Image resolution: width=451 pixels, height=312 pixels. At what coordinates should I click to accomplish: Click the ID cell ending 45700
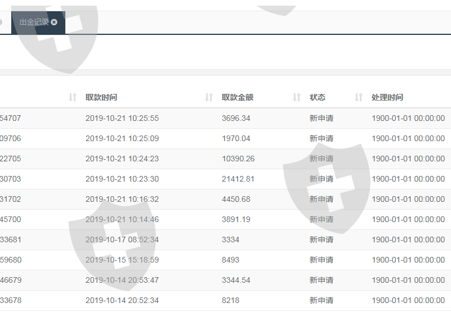click(x=10, y=219)
